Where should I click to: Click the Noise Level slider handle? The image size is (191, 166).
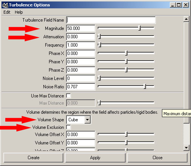(99, 78)
